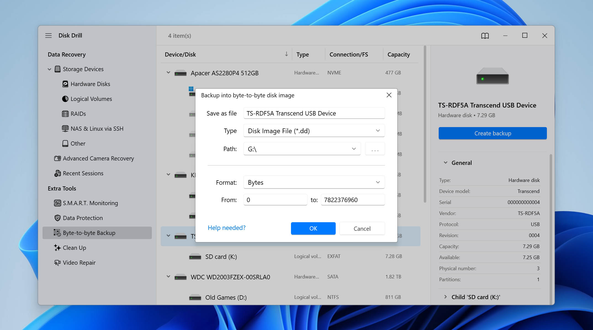The image size is (593, 330).
Task: Open the help book icon in title bar
Action: (485, 36)
